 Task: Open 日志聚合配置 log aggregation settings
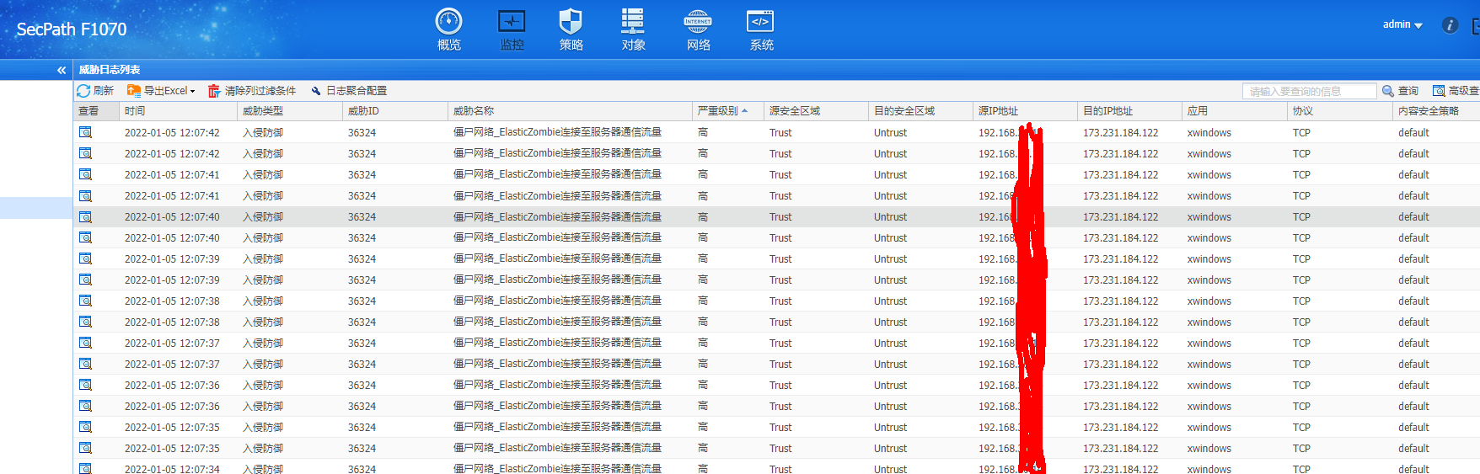point(349,91)
